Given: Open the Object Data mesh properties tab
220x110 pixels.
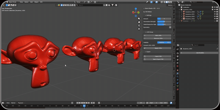Looking at the screenshot, I should click(x=177, y=86).
